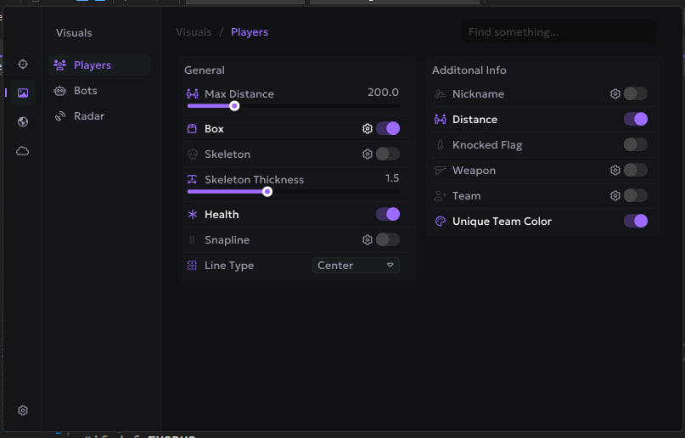Expand the Line Type Center dropdown

pyautogui.click(x=356, y=266)
